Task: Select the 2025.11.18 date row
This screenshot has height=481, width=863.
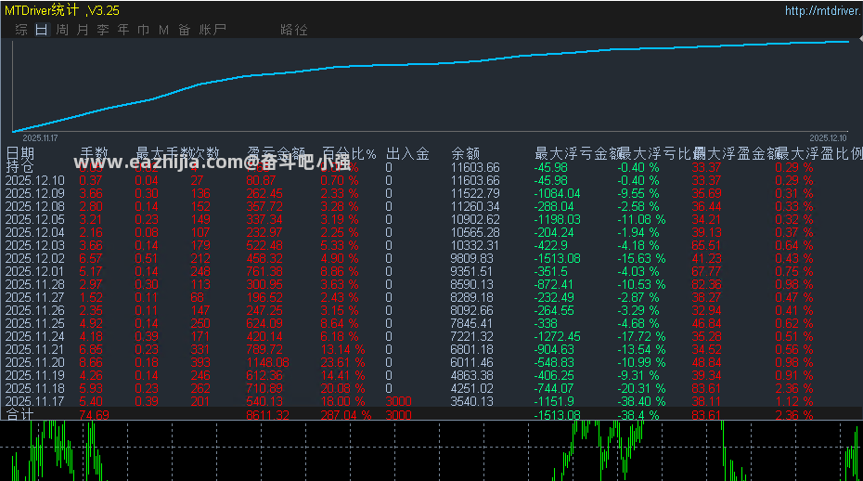Action: pyautogui.click(x=34, y=388)
